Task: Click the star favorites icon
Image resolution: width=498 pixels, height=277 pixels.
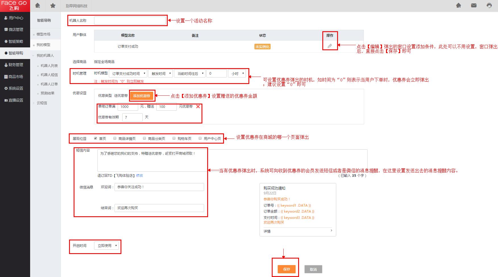Action: (53, 6)
